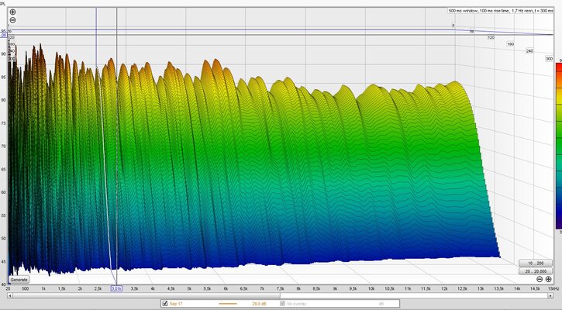Click the horizontal scrollbar's right arrow
This screenshot has width=562, height=310.
pyautogui.click(x=550, y=296)
